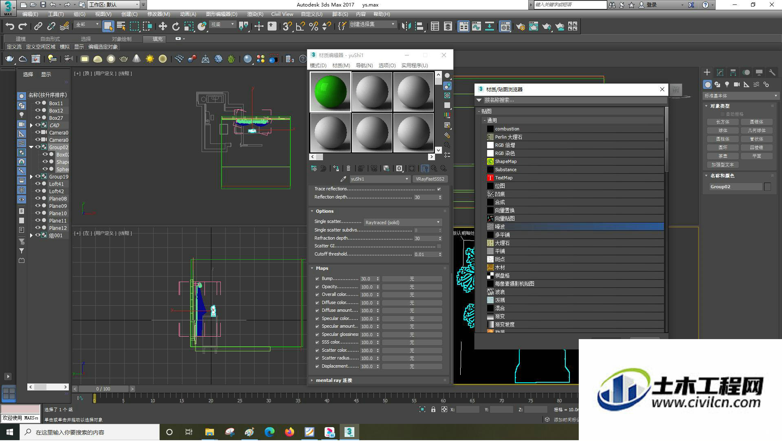Collapse the Group02 tree item
The height and width of the screenshot is (441, 782).
[31, 147]
